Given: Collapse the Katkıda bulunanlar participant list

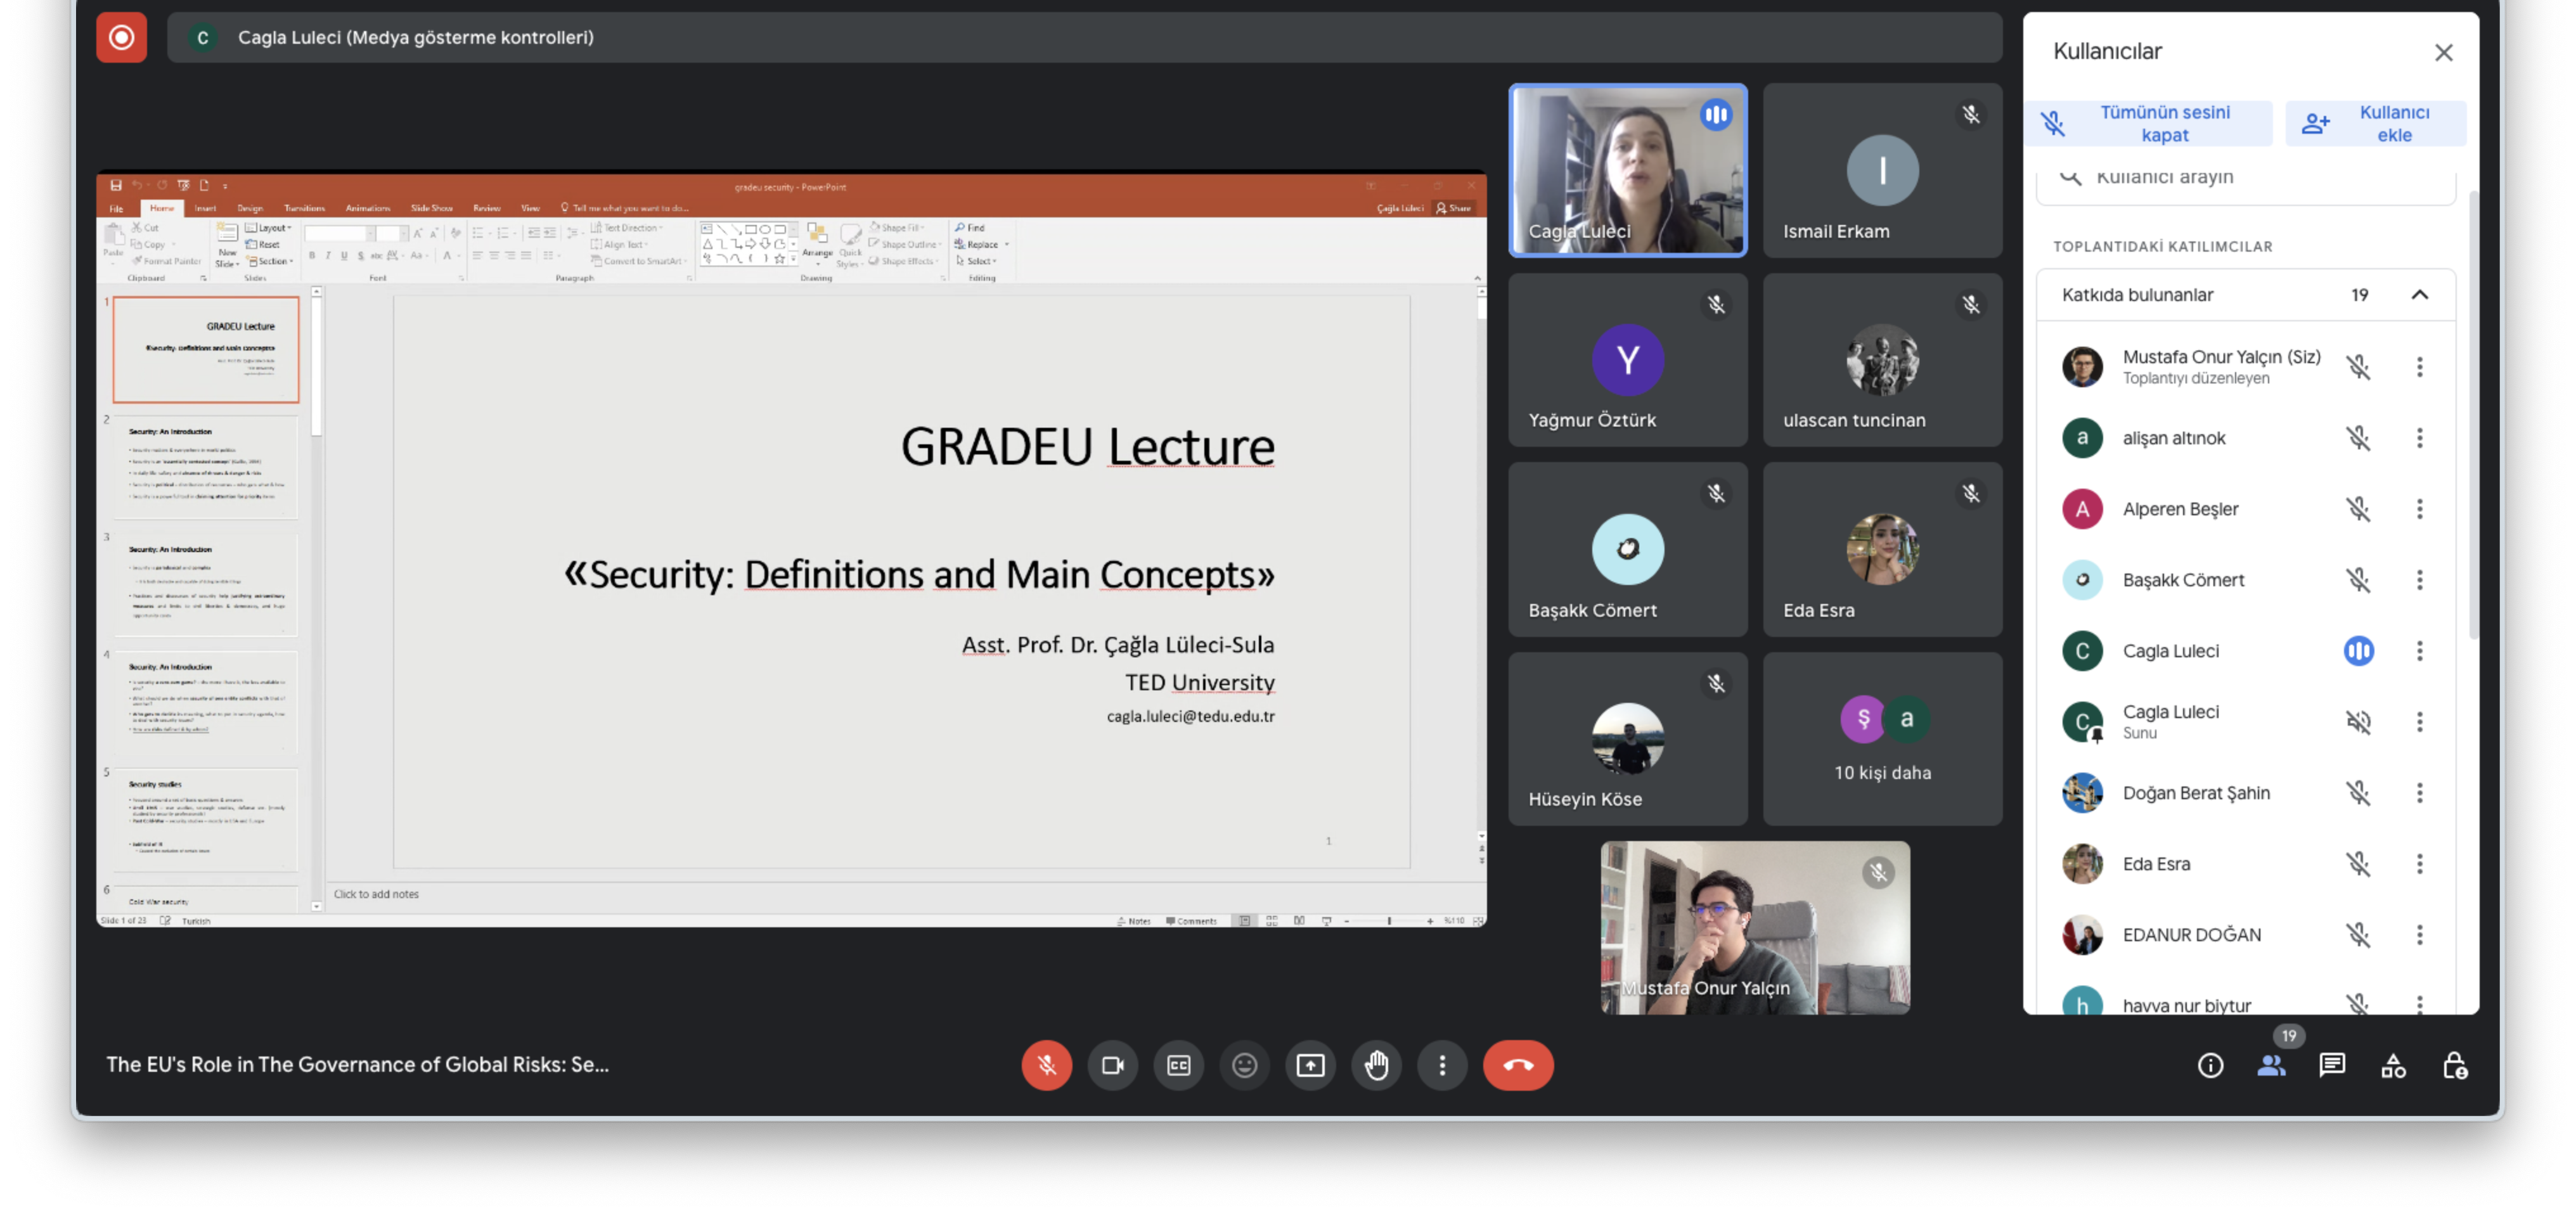Looking at the screenshot, I should point(2419,294).
